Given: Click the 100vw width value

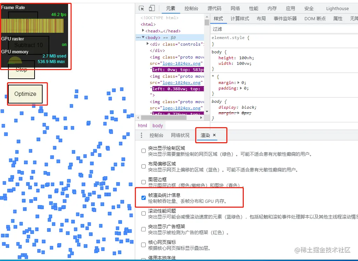Looking at the screenshot, I should click(243, 63).
